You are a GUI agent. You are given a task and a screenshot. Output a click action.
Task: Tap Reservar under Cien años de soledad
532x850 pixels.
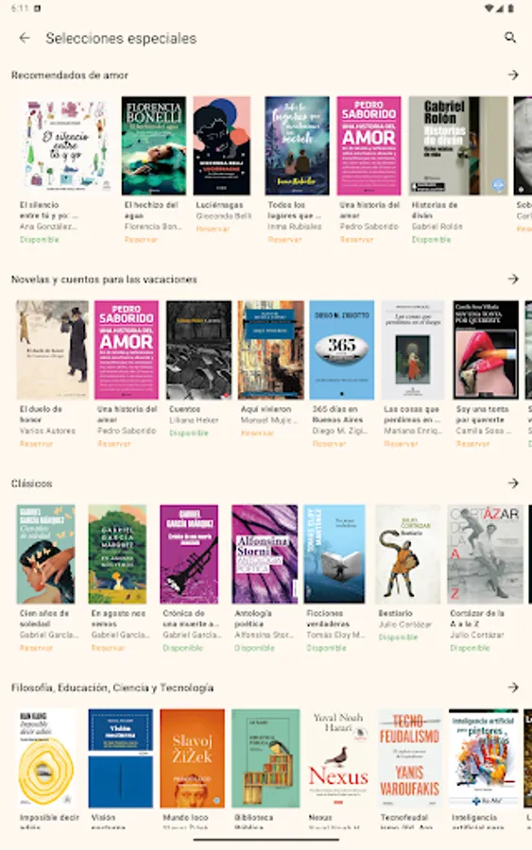coord(36,648)
